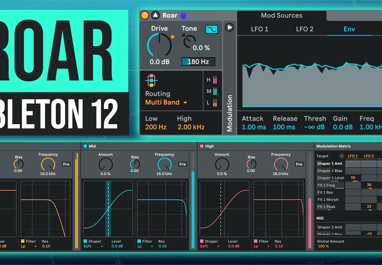Click the H band level meter

point(215,80)
